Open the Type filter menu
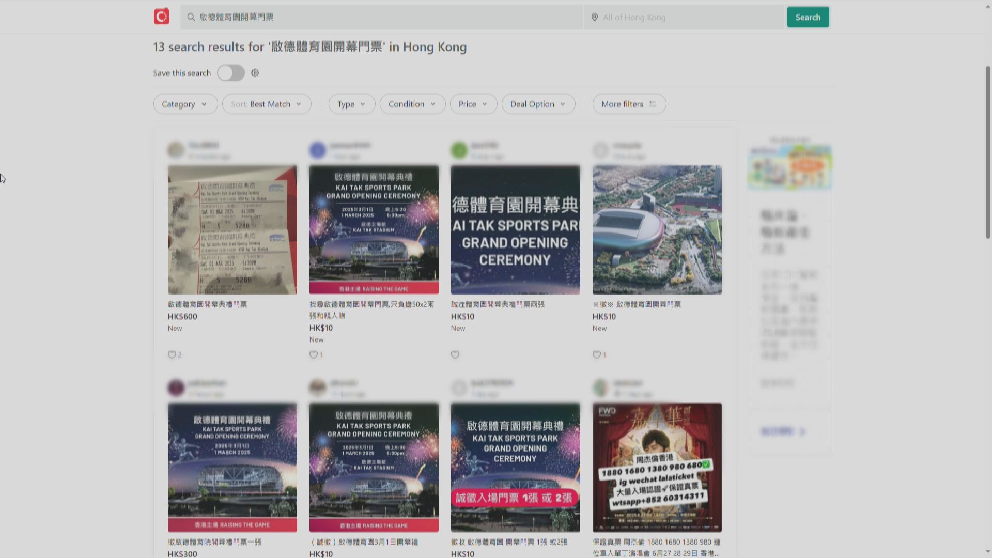Image resolution: width=992 pixels, height=558 pixels. 351,104
